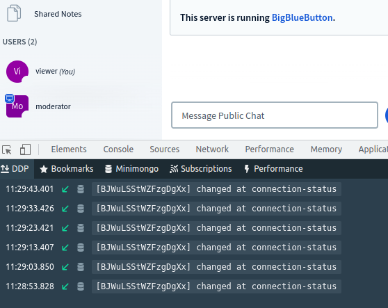Select the 11:29:13.407 connection-status message
This screenshot has height=308, width=388.
[216, 248]
